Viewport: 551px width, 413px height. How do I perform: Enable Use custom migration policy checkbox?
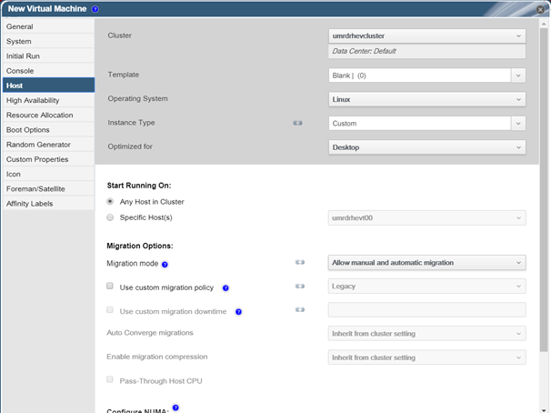coord(110,286)
